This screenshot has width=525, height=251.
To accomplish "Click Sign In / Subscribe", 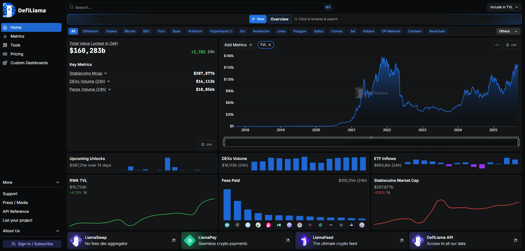I will [x=32, y=244].
